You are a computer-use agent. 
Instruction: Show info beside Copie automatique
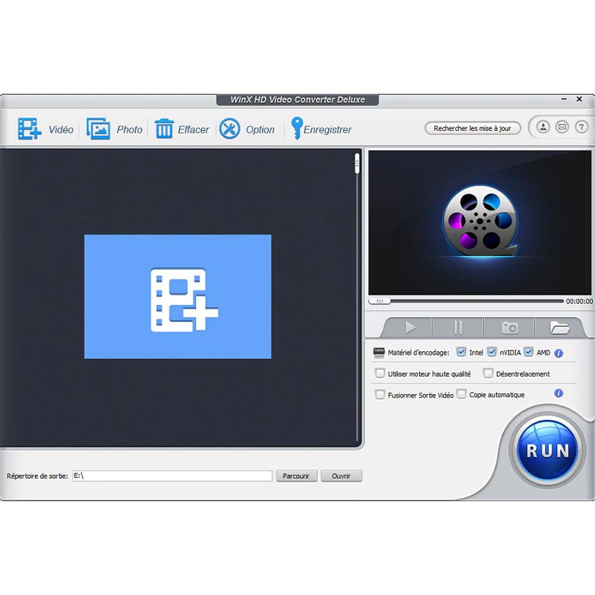(558, 393)
